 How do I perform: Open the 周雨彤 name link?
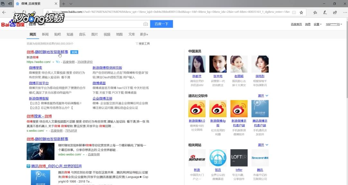tap(260, 76)
